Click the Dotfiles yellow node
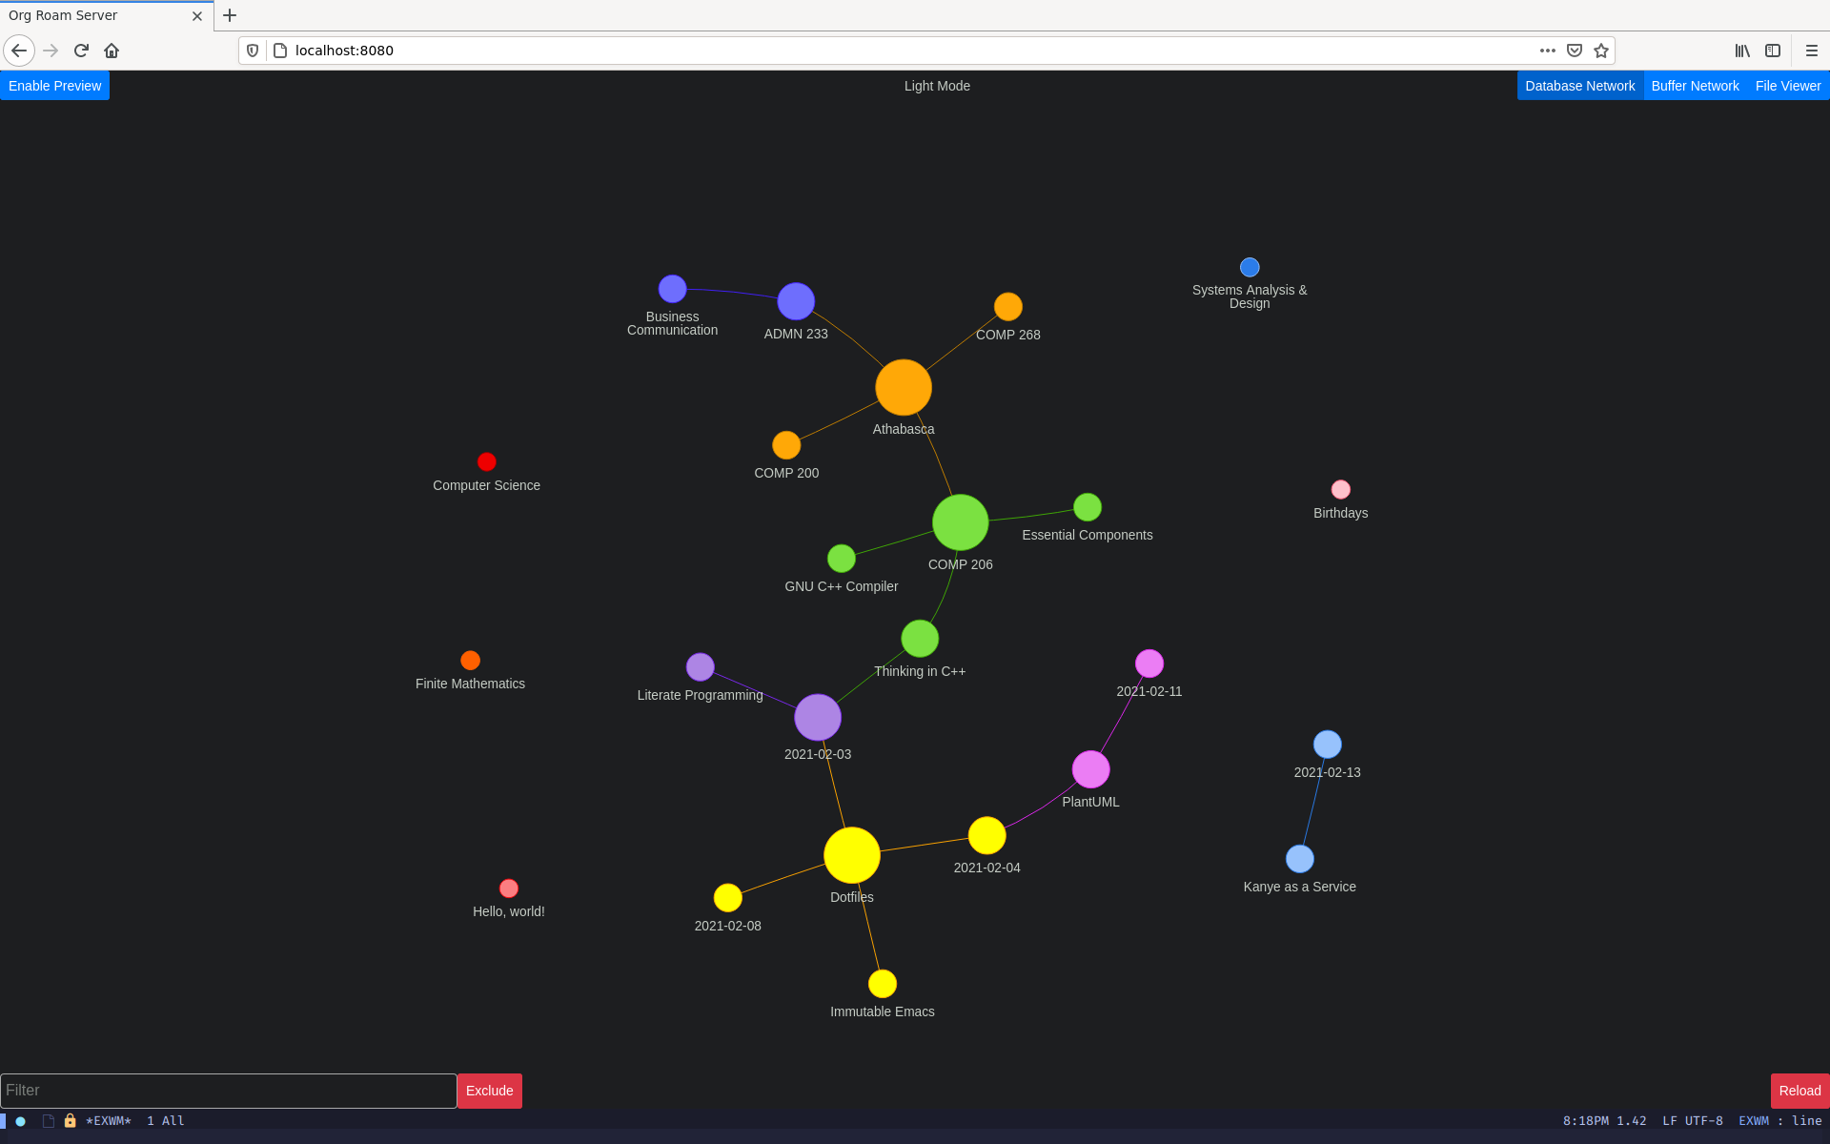 pyautogui.click(x=852, y=855)
